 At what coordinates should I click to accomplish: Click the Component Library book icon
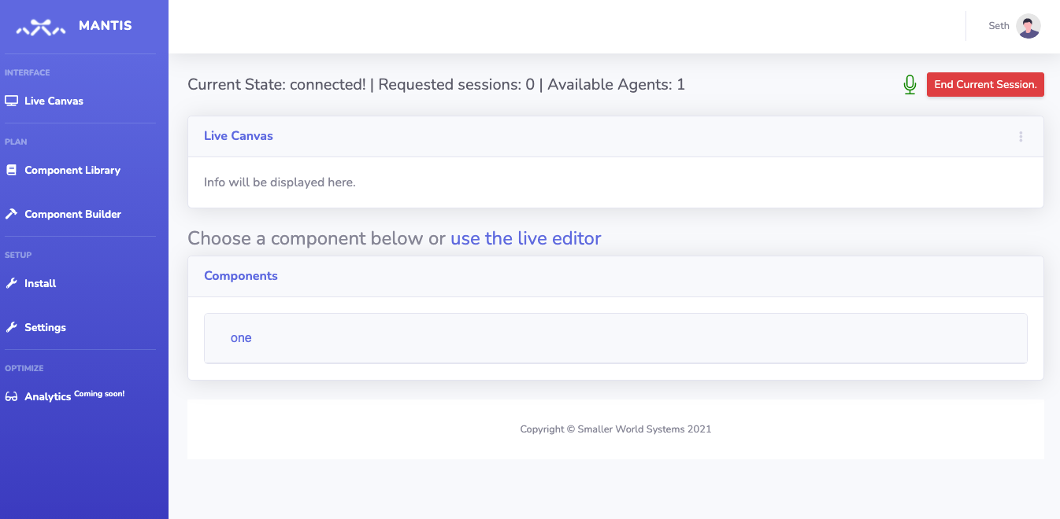(11, 170)
